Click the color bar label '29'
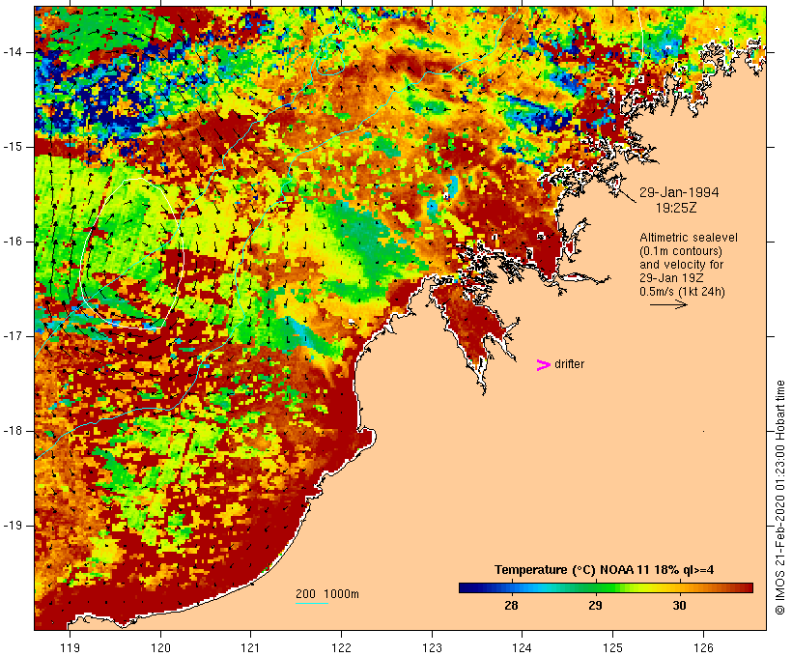 click(595, 605)
